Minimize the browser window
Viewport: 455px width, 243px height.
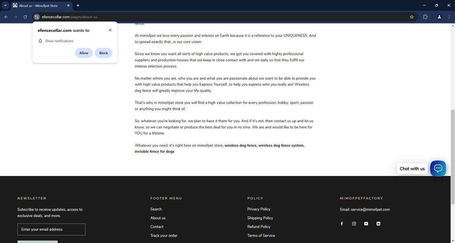(424, 6)
